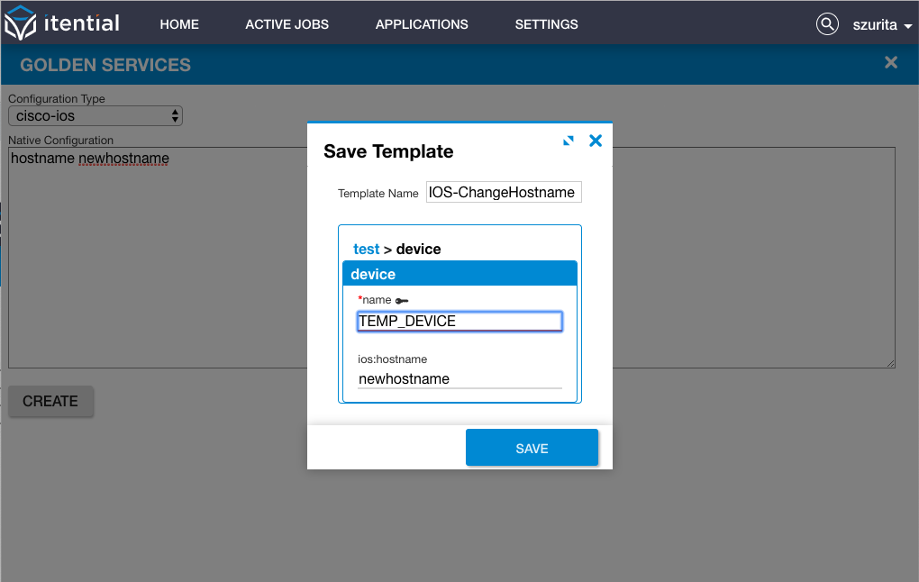919x582 pixels.
Task: Click the SAVE button
Action: (532, 448)
